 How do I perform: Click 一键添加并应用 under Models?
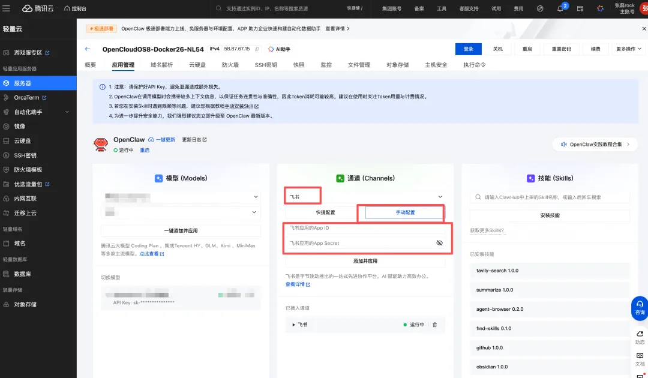(181, 230)
